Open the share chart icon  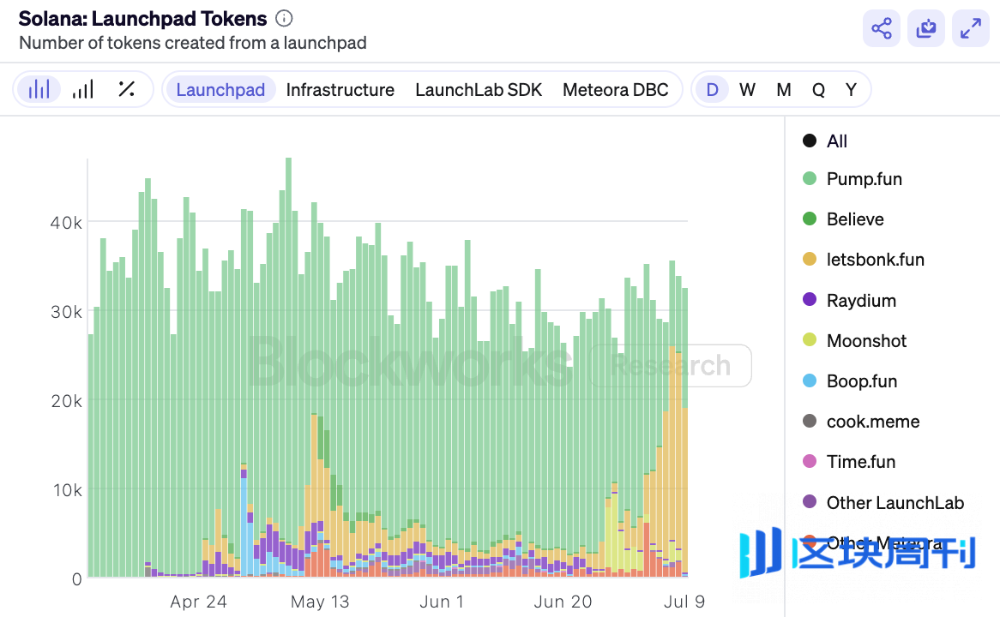point(882,28)
